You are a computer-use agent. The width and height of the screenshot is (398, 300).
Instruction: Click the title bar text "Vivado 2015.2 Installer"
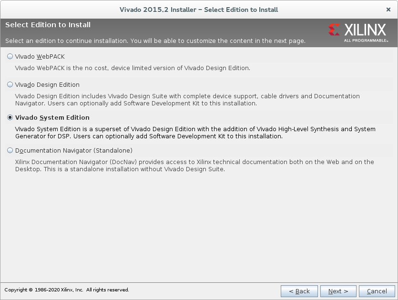(158, 10)
